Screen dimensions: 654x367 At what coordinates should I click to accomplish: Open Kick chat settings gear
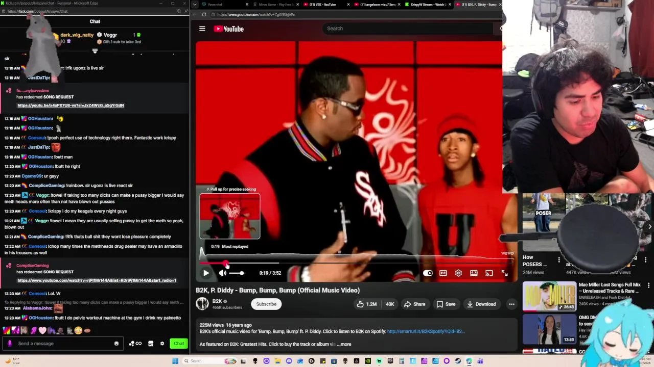[162, 344]
